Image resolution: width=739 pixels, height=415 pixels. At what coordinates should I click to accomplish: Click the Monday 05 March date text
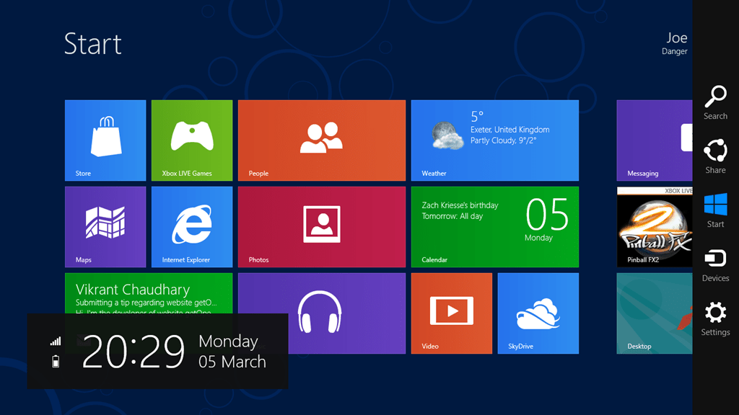(x=232, y=352)
